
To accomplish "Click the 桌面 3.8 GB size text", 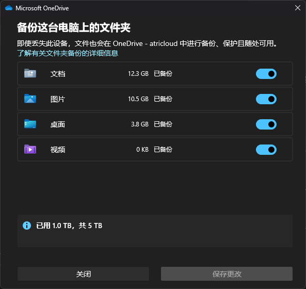I will coord(140,124).
